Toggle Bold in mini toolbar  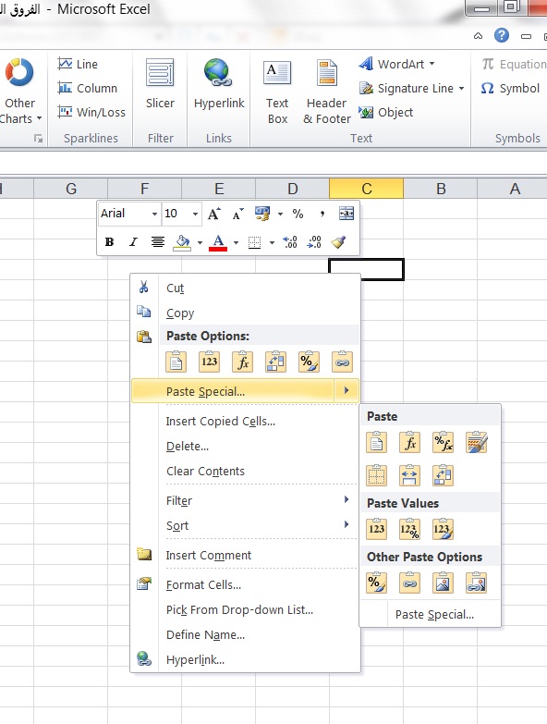click(x=109, y=241)
